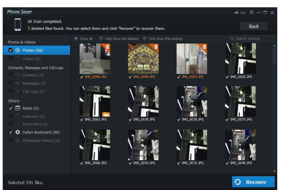This screenshot has height=190, width=283.
Task: Click the WhatsApp History icon
Action: coord(18,140)
